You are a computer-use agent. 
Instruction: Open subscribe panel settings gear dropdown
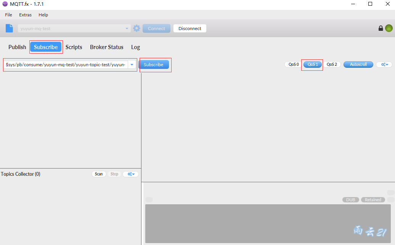pos(384,65)
